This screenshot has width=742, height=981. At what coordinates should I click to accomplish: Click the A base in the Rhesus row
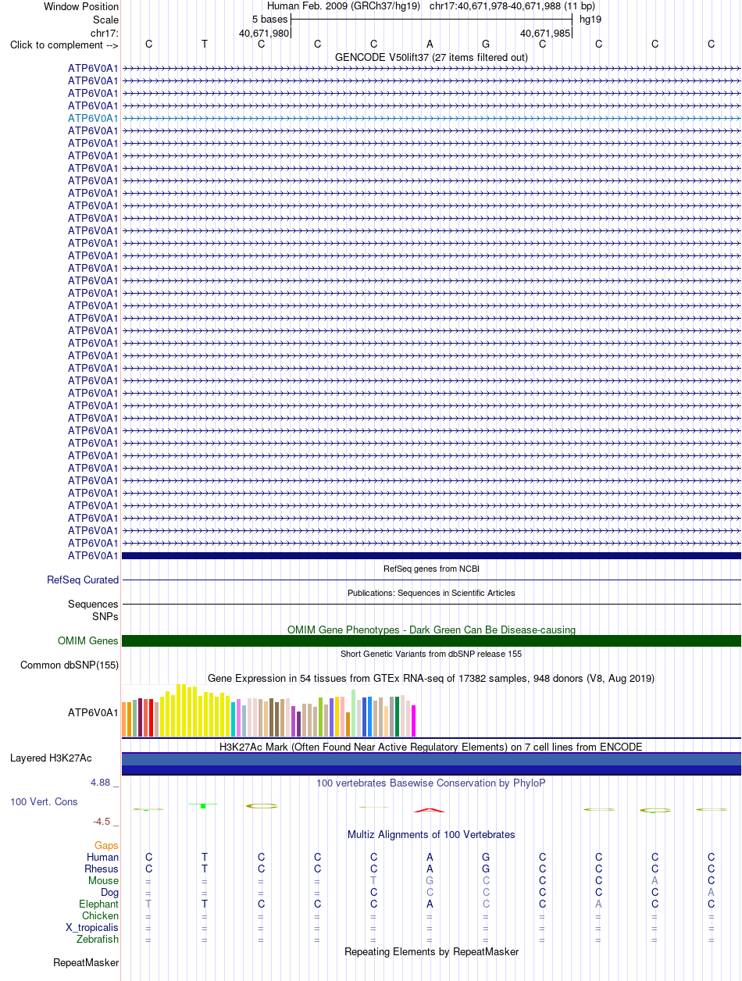[x=430, y=869]
